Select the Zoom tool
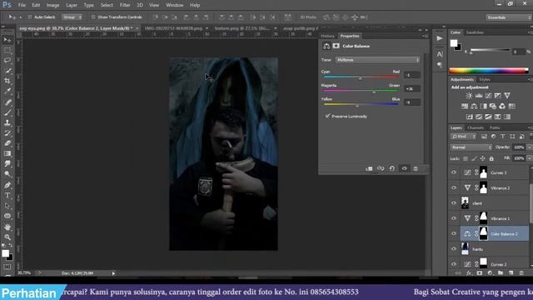The width and height of the screenshot is (533, 300). coord(7,237)
